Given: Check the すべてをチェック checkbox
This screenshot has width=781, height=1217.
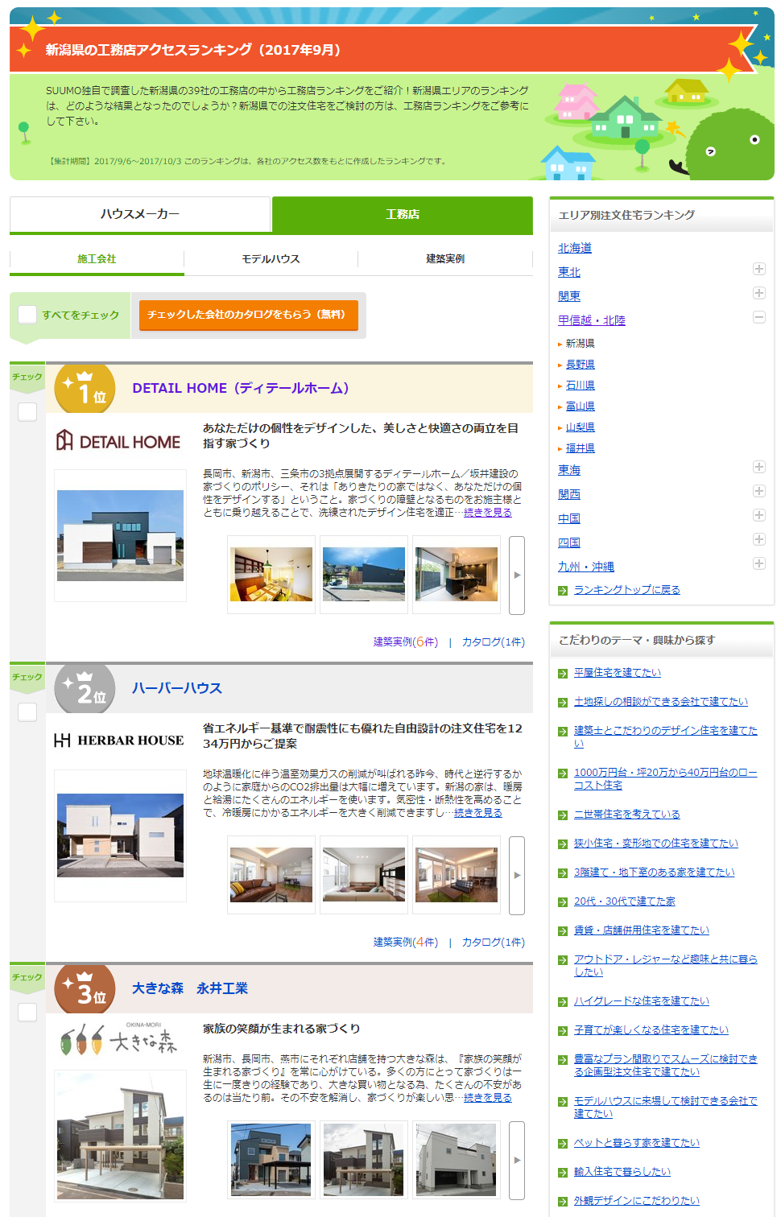Looking at the screenshot, I should coord(27,315).
